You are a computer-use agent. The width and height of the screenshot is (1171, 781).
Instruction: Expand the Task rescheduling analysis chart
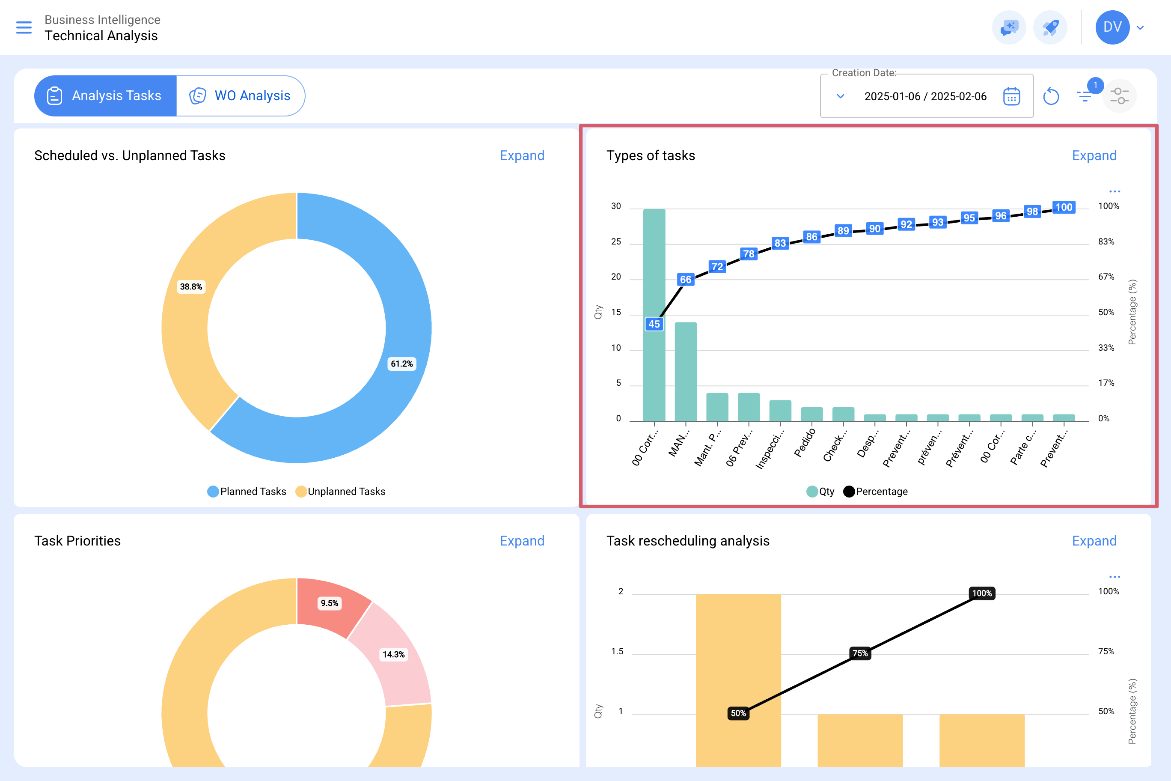pos(1094,541)
